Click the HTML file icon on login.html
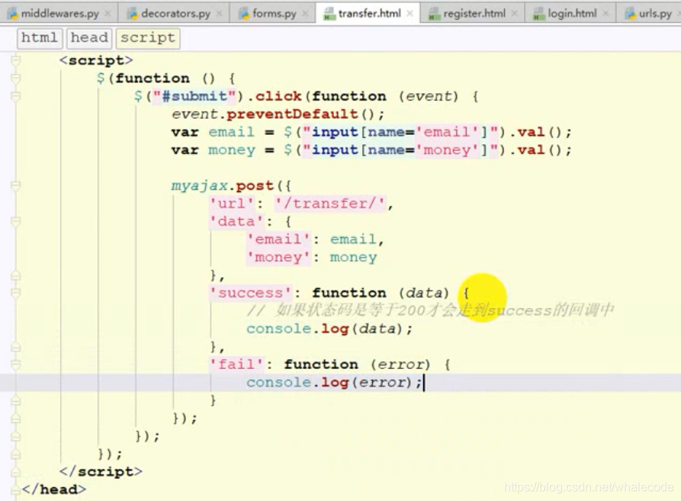Screen dimensions: 681x501 [539, 14]
